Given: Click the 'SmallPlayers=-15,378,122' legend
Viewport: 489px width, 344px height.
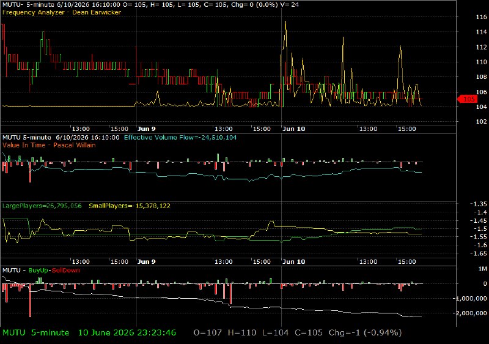Looking at the screenshot, I should [130, 206].
